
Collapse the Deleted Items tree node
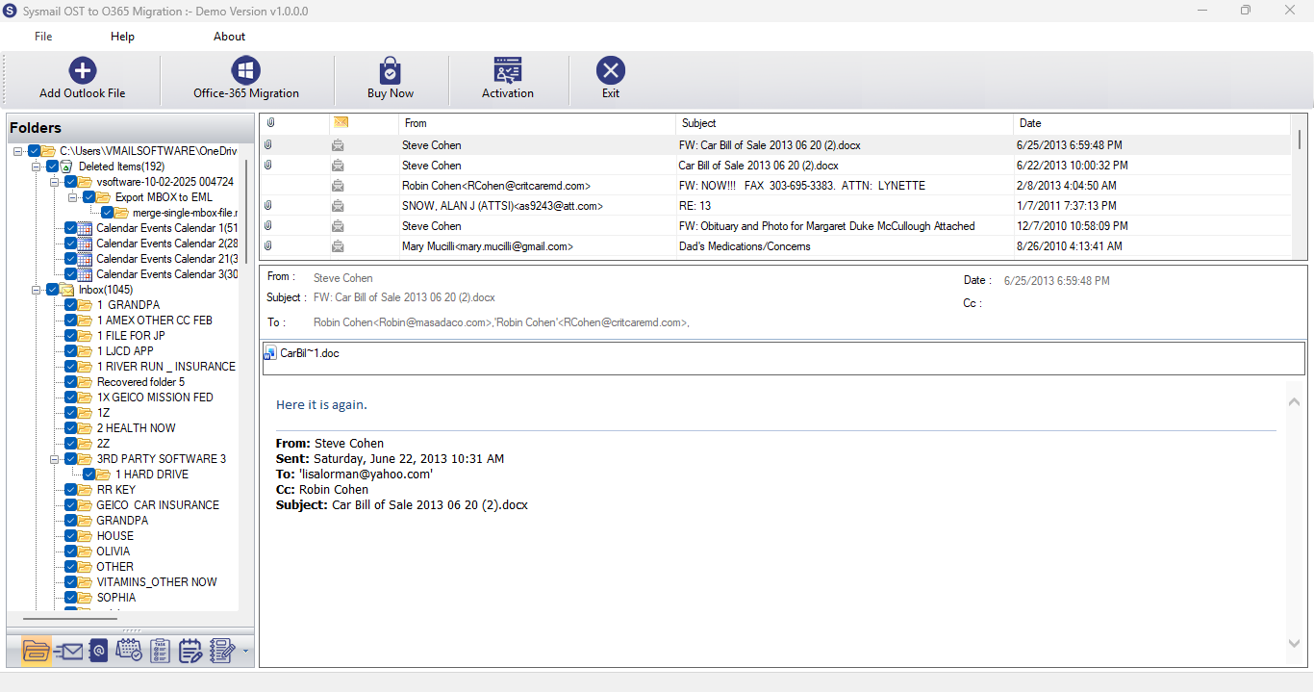point(37,167)
